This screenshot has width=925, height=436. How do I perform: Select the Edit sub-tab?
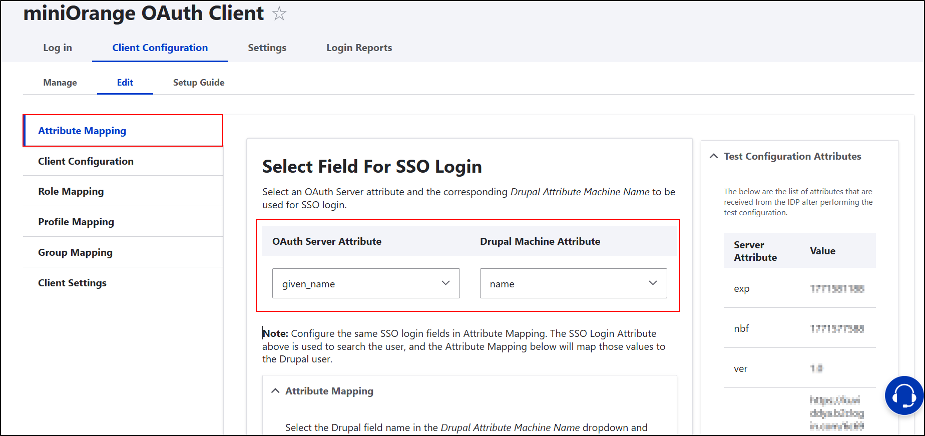(x=125, y=83)
